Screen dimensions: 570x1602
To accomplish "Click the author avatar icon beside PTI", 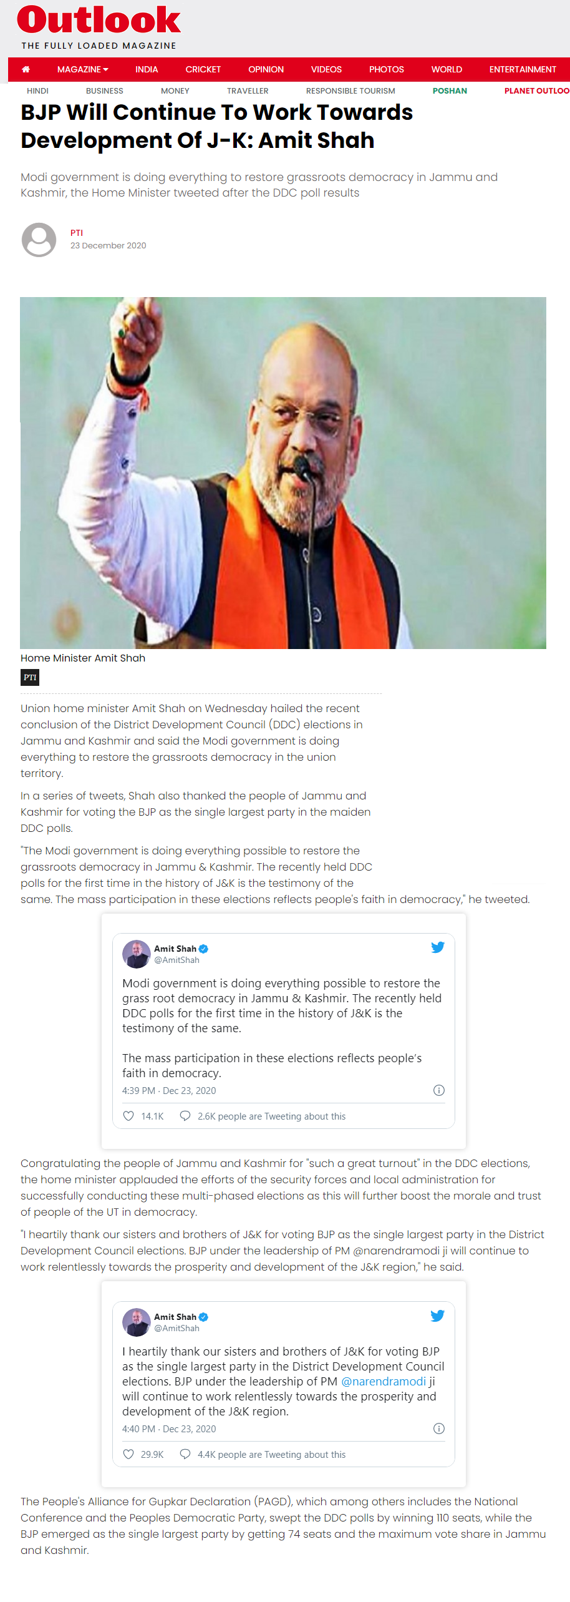I will [x=39, y=240].
